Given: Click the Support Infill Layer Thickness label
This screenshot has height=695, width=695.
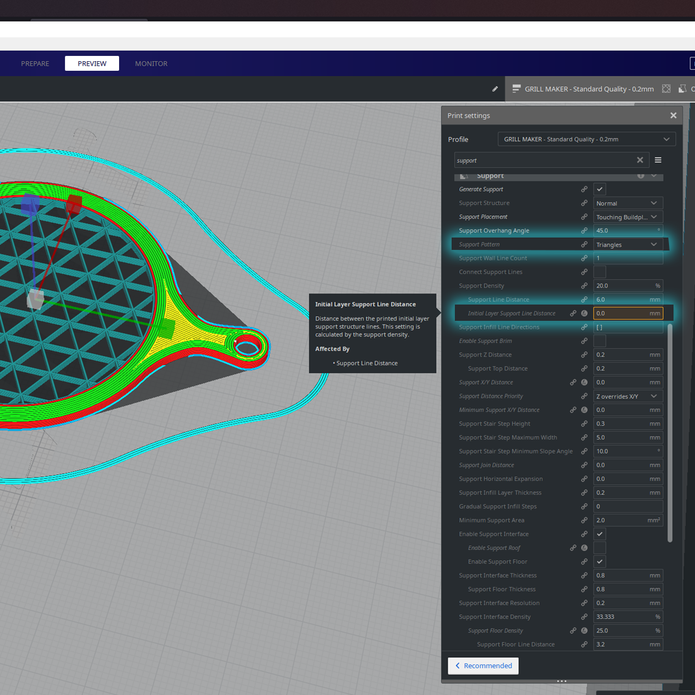Looking at the screenshot, I should (500, 493).
